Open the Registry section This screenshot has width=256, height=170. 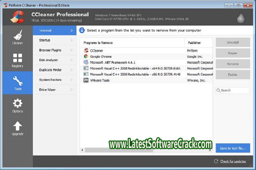coord(18,60)
